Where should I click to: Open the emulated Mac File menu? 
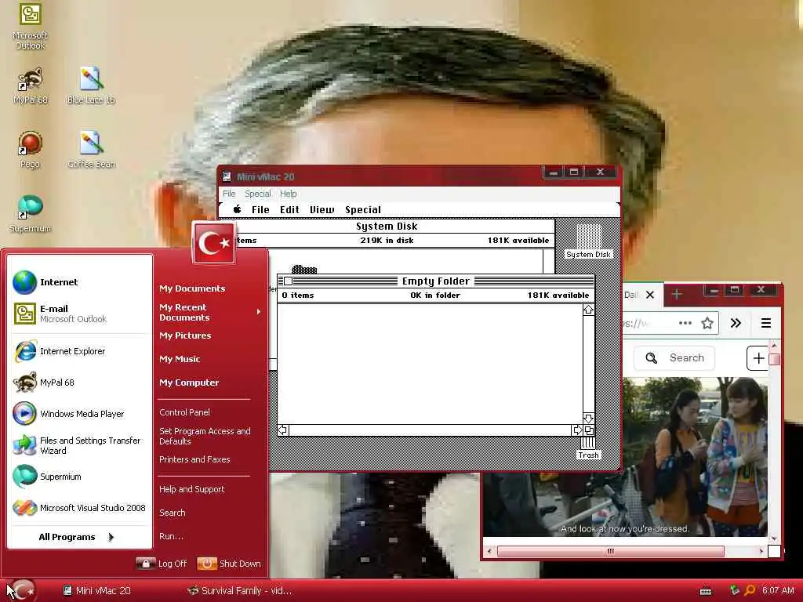[x=260, y=209]
